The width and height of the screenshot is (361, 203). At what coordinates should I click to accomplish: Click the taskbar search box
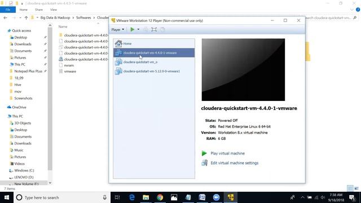pos(62,197)
